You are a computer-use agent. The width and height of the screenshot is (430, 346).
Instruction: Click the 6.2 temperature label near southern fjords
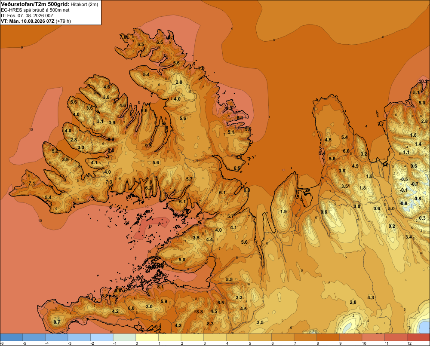click(x=148, y=188)
